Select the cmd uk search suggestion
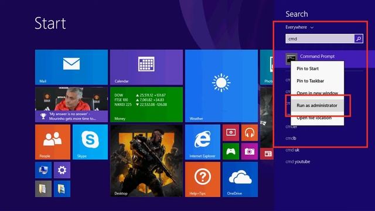Image resolution: width=375 pixels, height=211 pixels. pyautogui.click(x=292, y=150)
